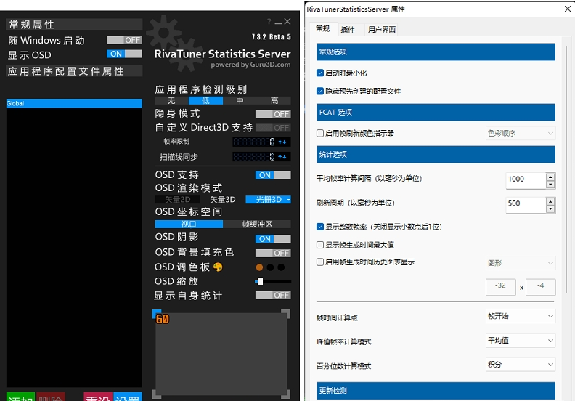575x401 pixels.
Task: Click the red 删除 button
Action: coord(51,397)
